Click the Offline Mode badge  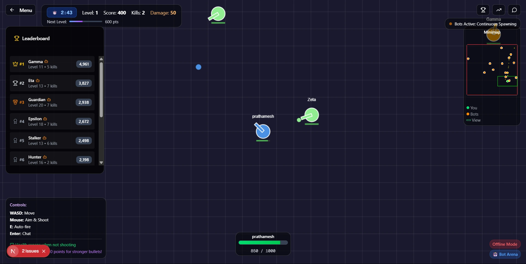(x=505, y=244)
